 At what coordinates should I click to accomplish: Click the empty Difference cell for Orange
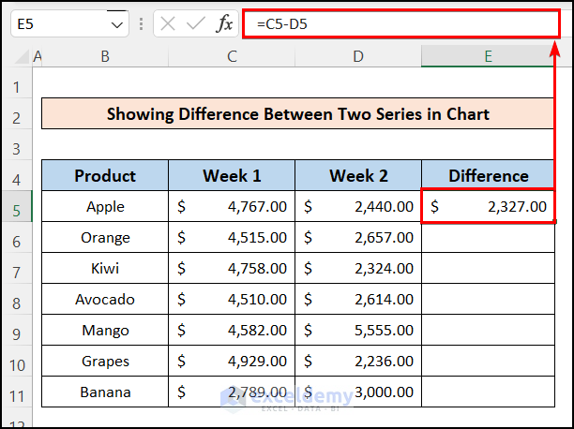click(488, 238)
